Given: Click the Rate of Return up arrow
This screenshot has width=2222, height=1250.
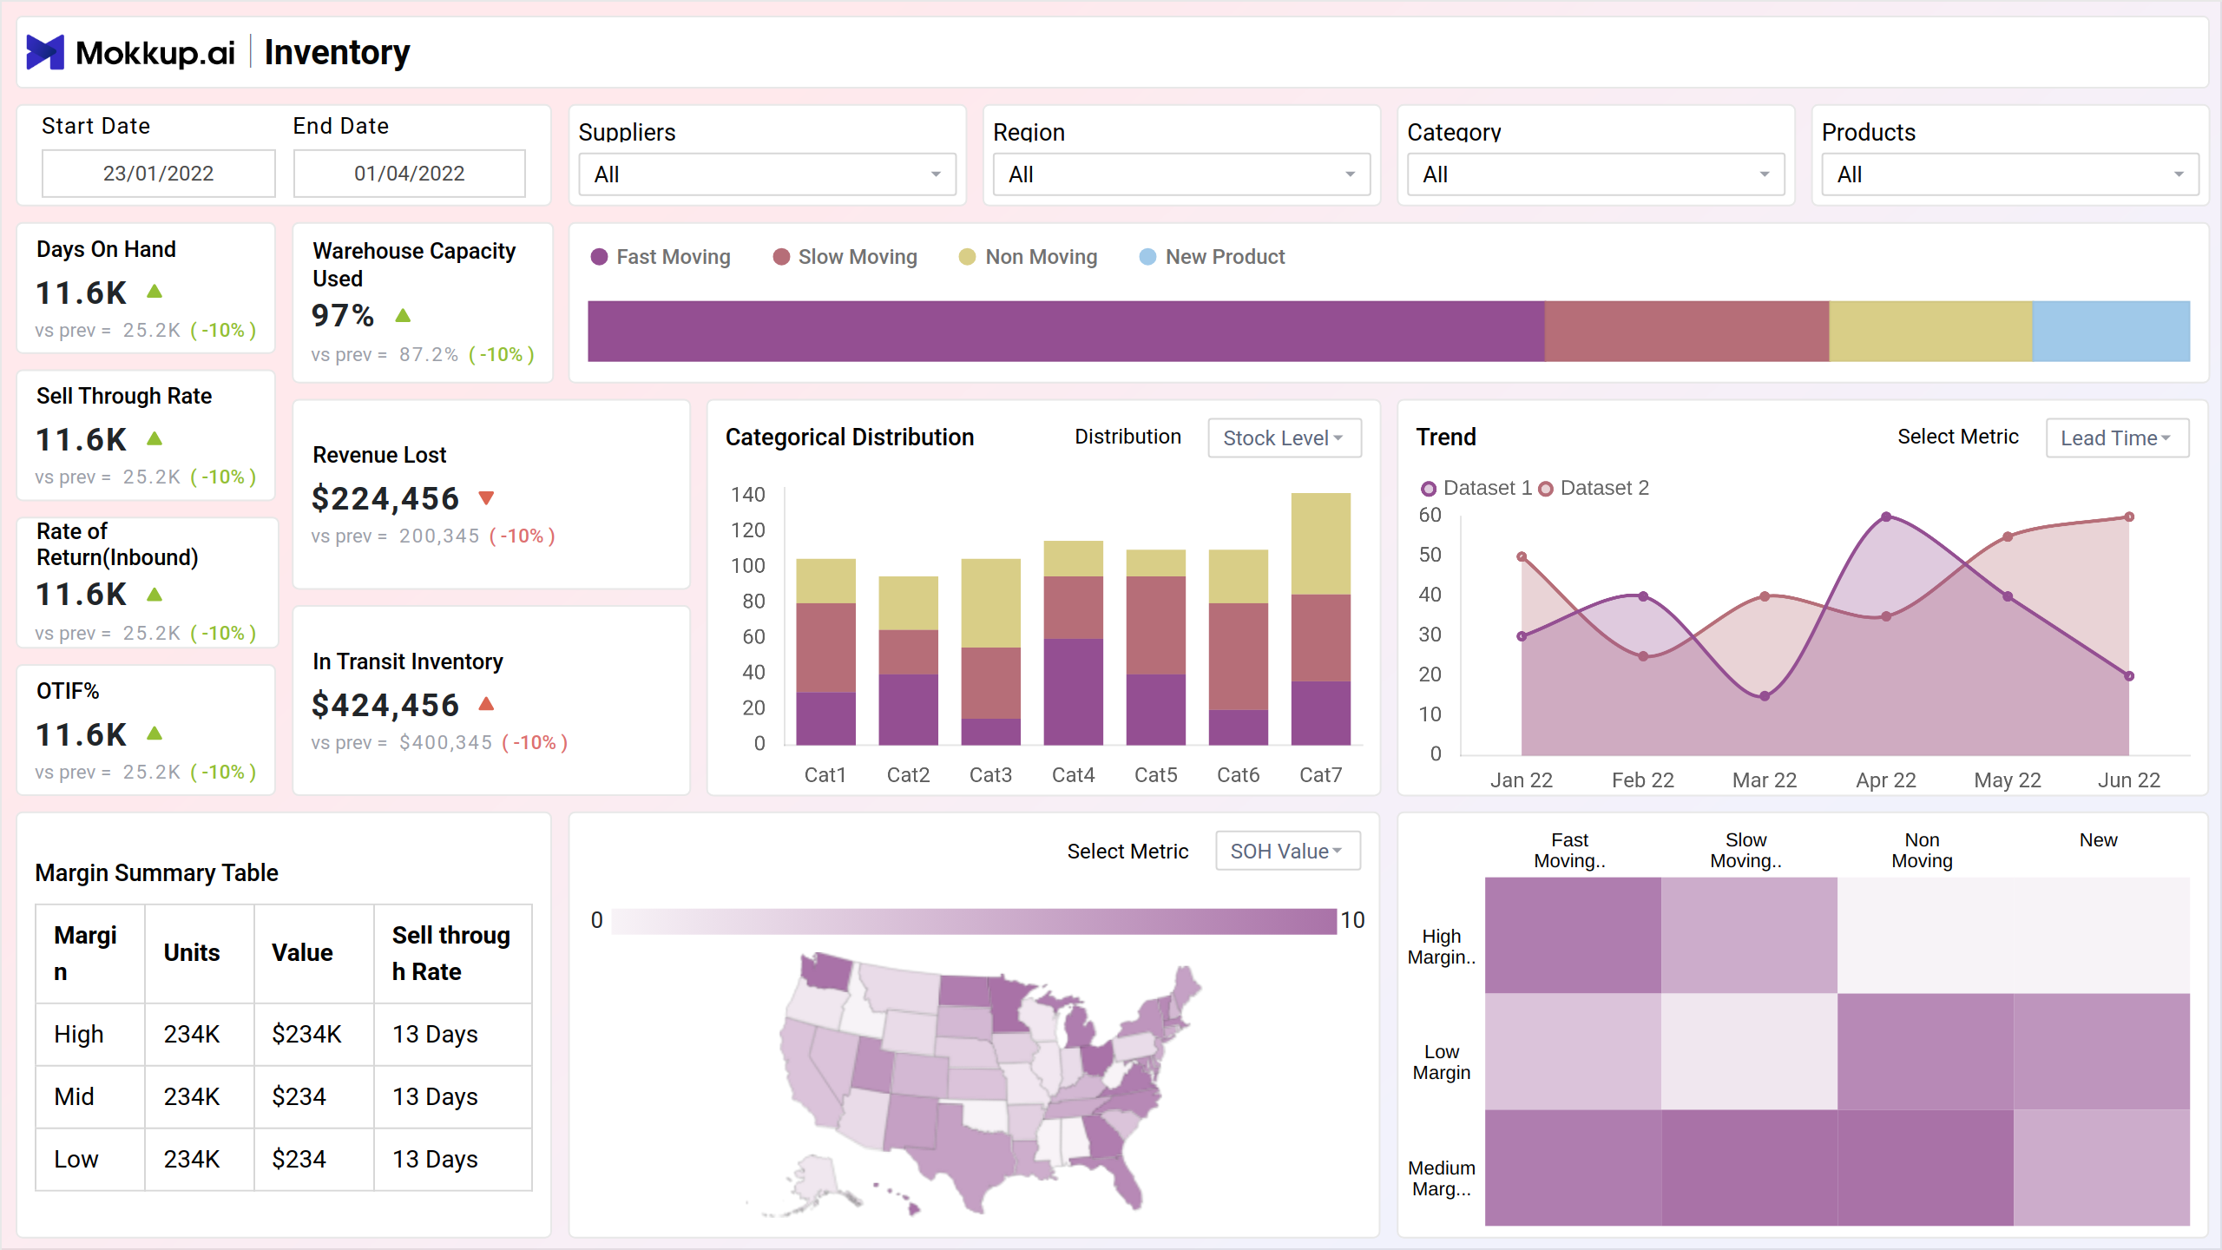Looking at the screenshot, I should pyautogui.click(x=154, y=595).
